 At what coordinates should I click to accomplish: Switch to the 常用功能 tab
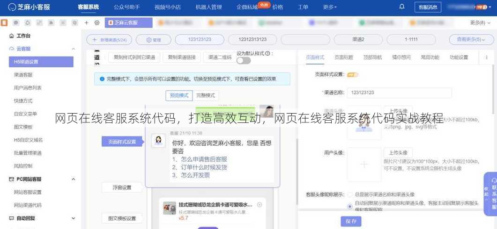430,57
